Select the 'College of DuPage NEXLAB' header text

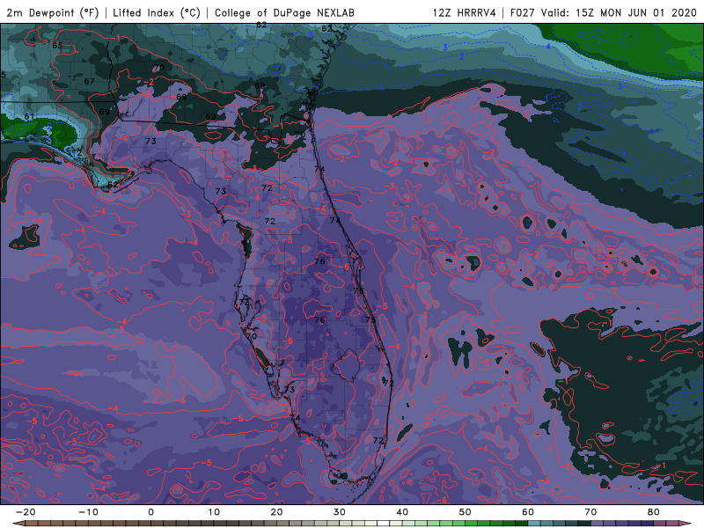pyautogui.click(x=284, y=12)
